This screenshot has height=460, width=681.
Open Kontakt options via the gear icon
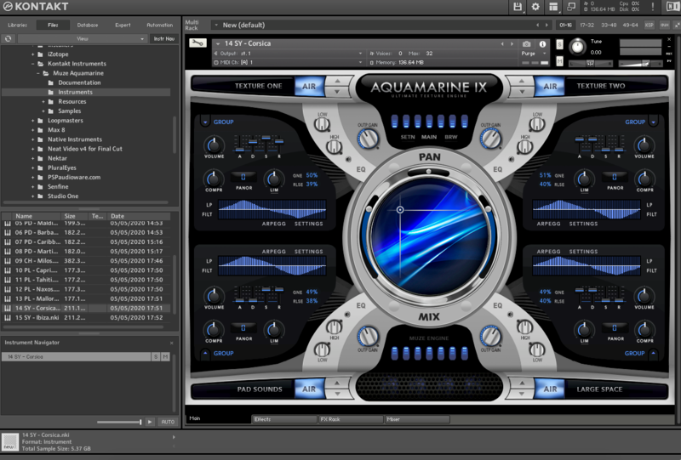[x=535, y=7]
